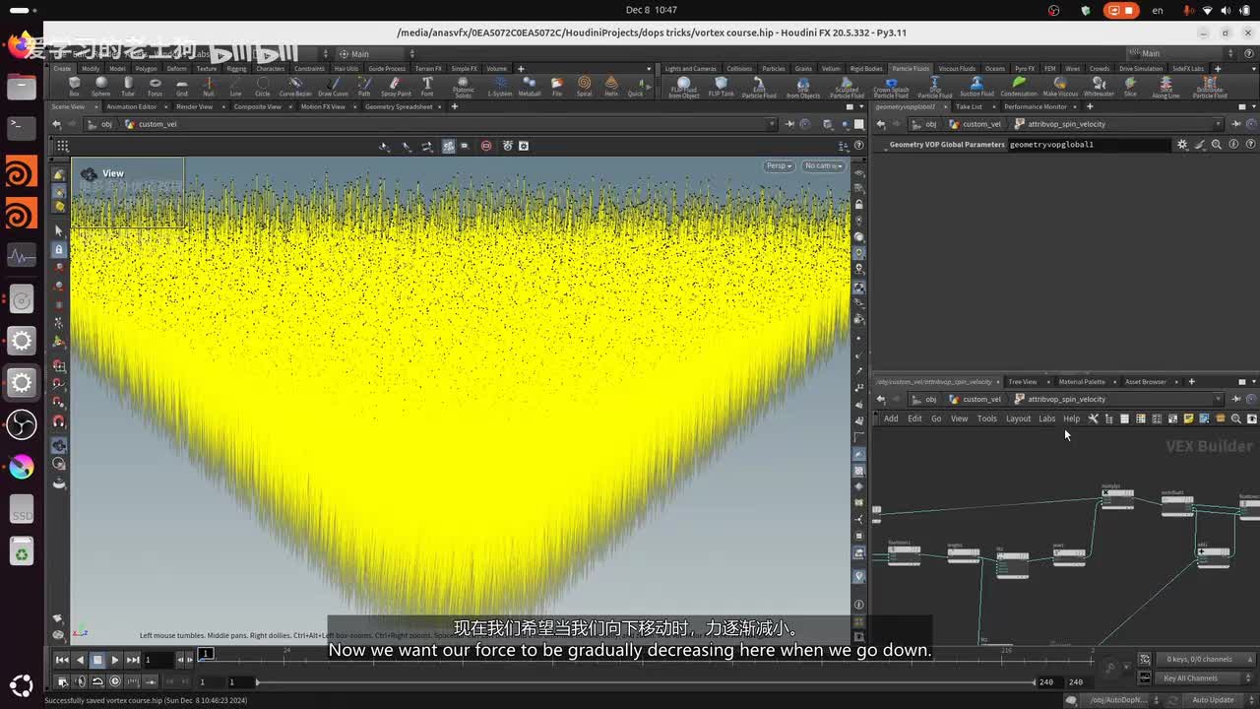Create a FLIP Tank from shelf

(721, 87)
